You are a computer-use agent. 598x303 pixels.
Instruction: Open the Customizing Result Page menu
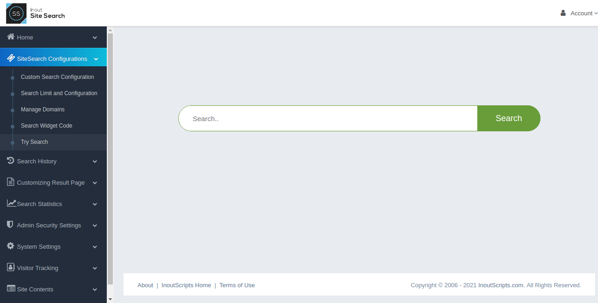(x=53, y=182)
